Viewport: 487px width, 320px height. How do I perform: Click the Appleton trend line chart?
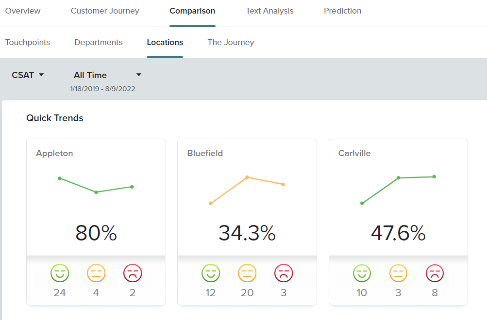(96, 186)
